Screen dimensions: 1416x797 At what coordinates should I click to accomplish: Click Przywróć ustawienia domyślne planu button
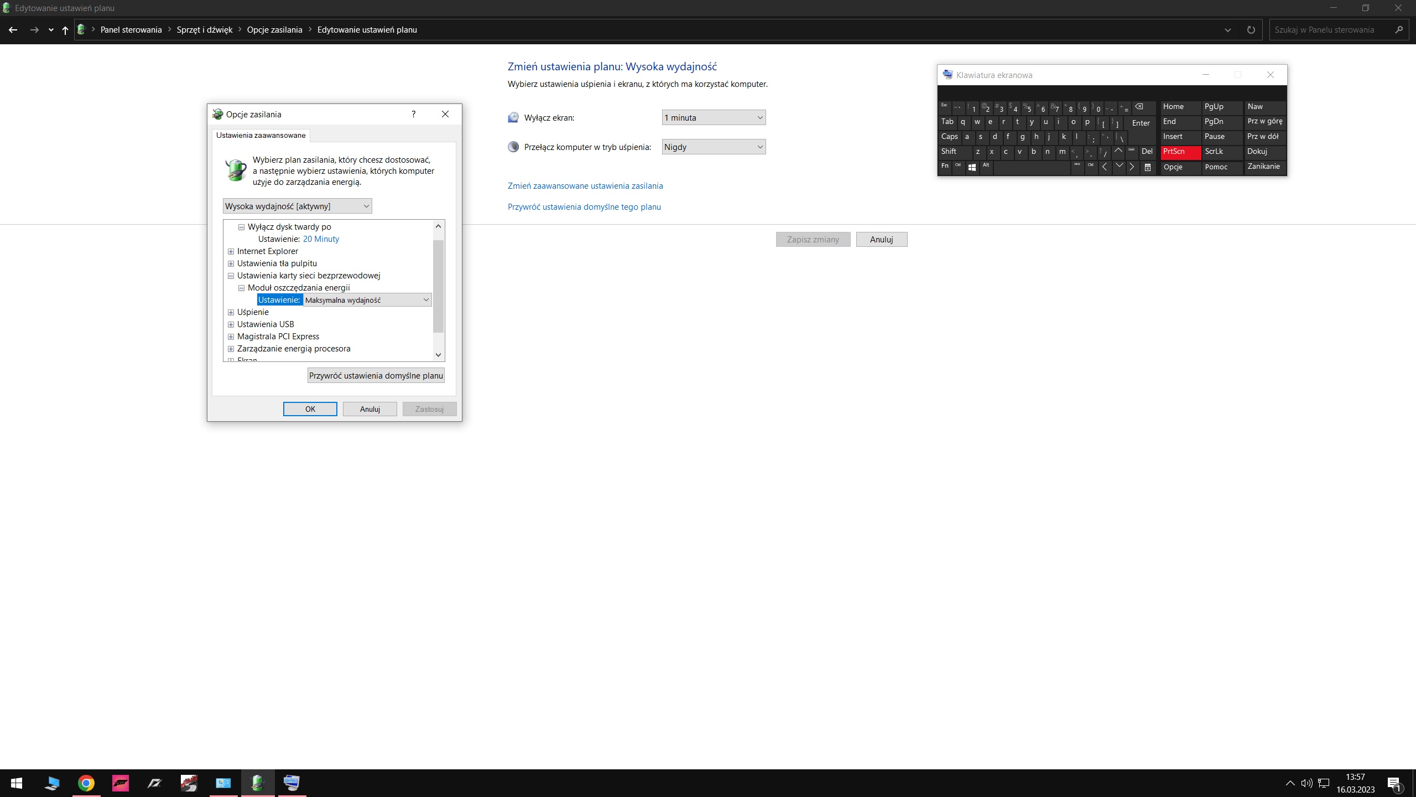coord(376,375)
